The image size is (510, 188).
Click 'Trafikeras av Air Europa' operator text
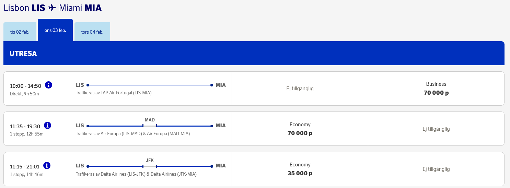tap(132, 133)
